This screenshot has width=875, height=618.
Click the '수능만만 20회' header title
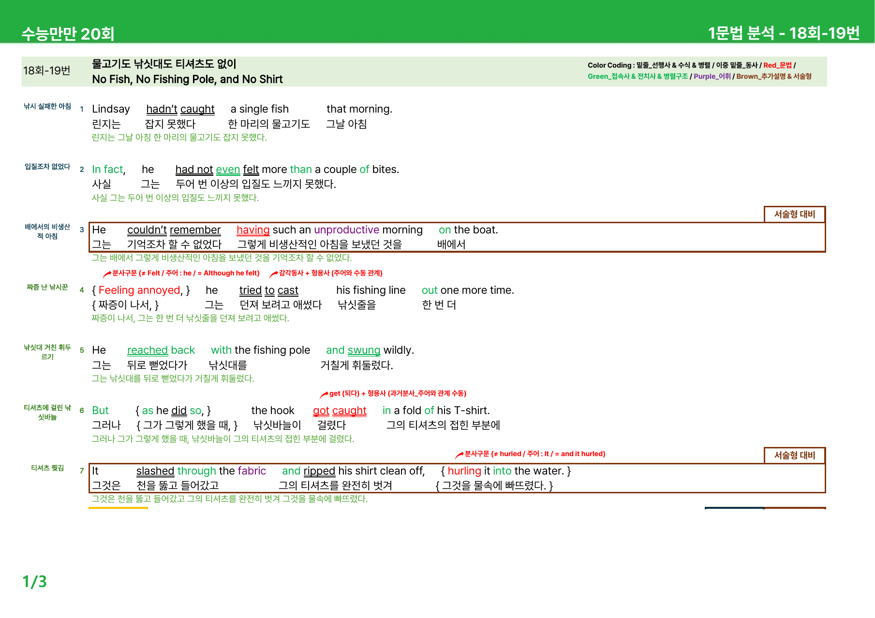pos(68,34)
